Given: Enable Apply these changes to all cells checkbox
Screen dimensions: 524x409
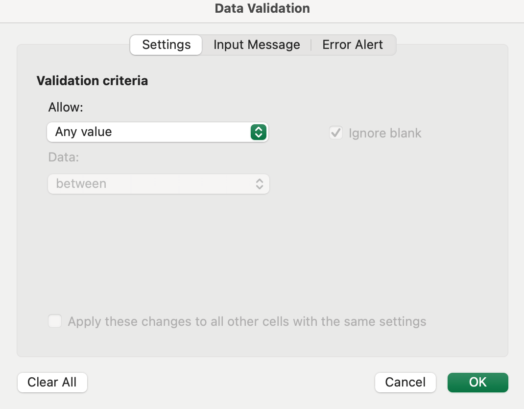Looking at the screenshot, I should (55, 321).
